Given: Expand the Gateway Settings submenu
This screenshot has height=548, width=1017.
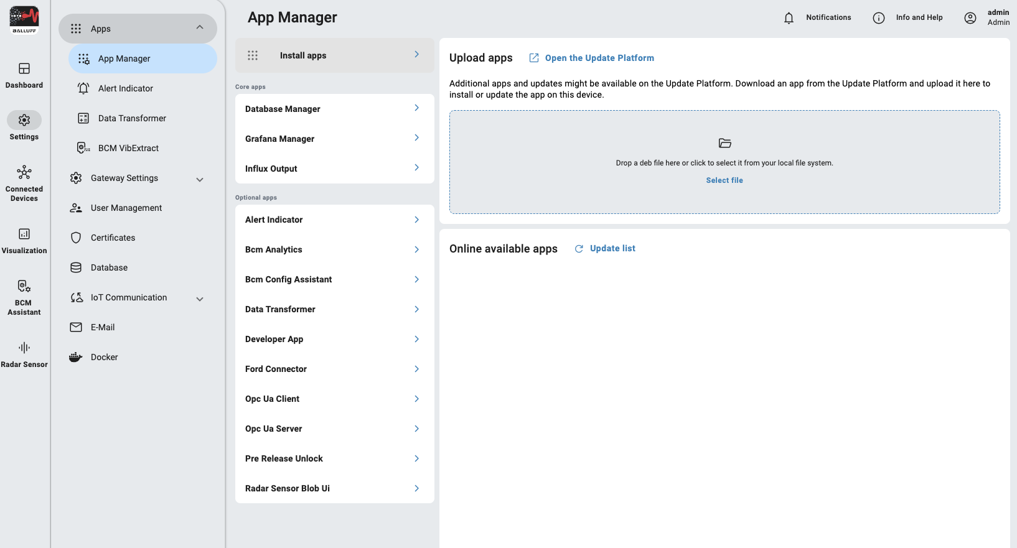Looking at the screenshot, I should click(x=200, y=179).
